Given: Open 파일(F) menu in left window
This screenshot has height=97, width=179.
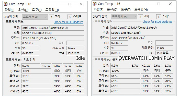Looking at the screenshot, I should coord(9,10).
